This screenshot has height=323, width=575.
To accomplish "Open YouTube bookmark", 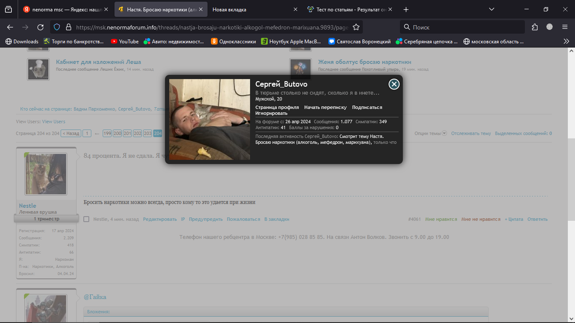I will pos(125,42).
